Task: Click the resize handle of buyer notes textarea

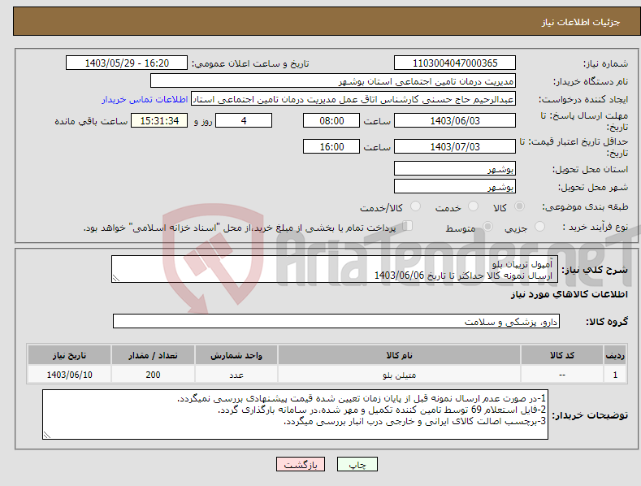Action: tap(47, 435)
